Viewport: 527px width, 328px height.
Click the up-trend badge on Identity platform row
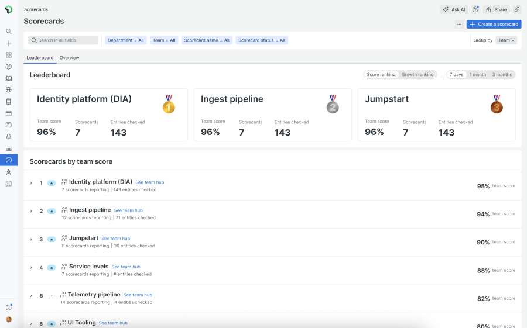coord(52,183)
